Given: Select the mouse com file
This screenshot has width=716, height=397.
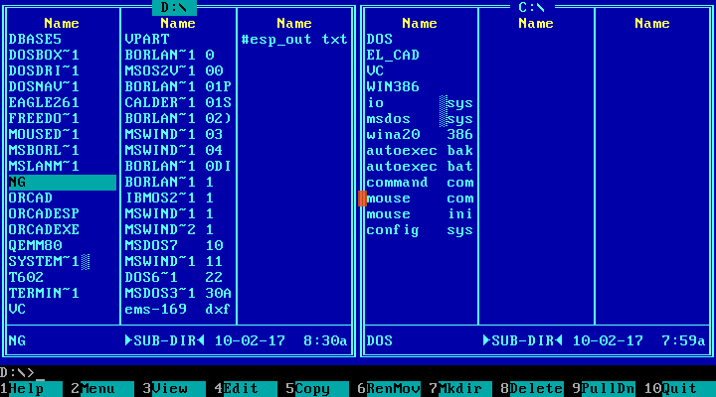Looking at the screenshot, I should click(x=420, y=198).
